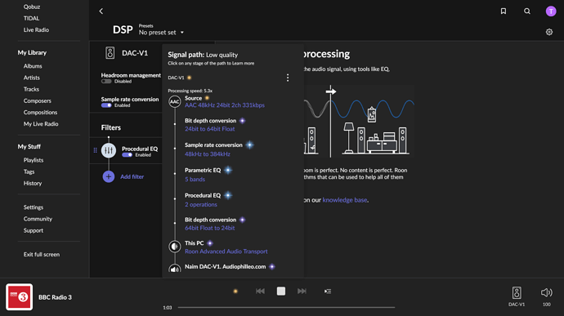Skip to next track
This screenshot has height=316, width=564.
(302, 292)
